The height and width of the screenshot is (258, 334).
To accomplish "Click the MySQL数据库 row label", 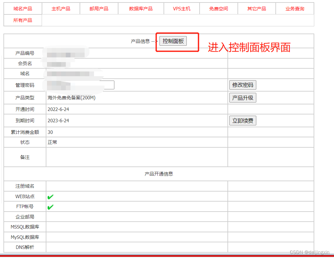I will (x=25, y=237).
